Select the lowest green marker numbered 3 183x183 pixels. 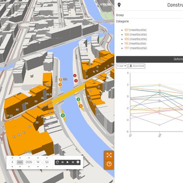[x=63, y=115]
